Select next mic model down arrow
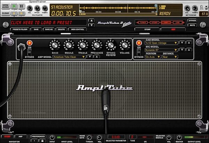This screenshot has width=209, height=143. [x=182, y=50]
